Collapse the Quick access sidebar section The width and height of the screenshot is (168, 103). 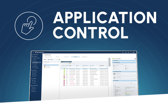tap(42, 54)
